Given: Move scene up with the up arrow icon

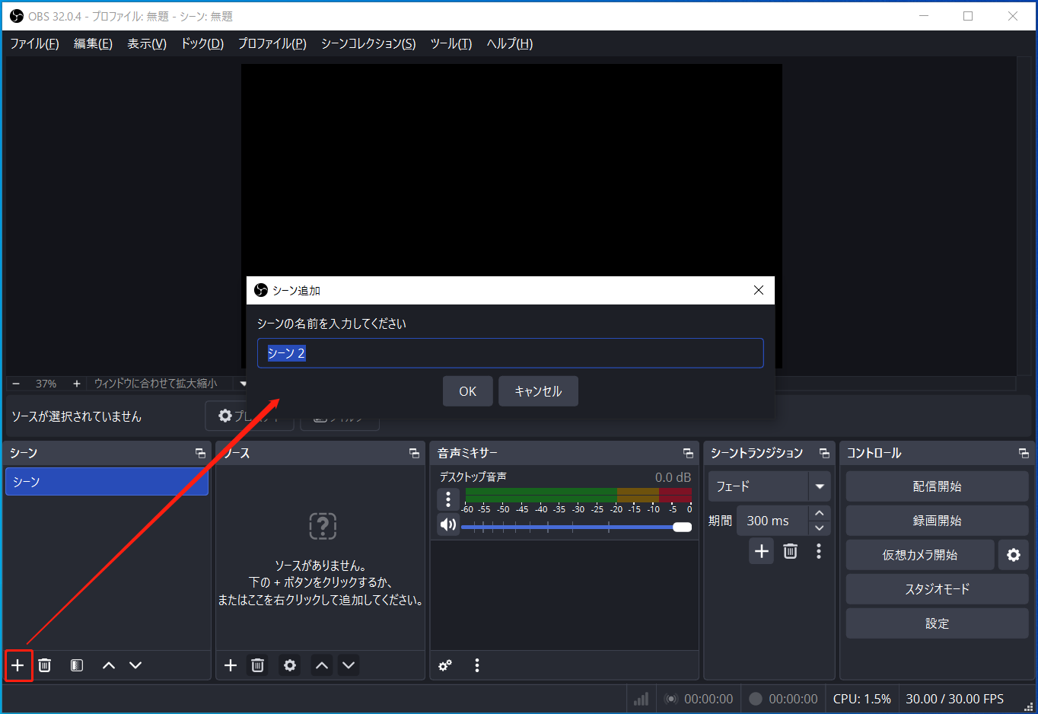Looking at the screenshot, I should coord(108,665).
